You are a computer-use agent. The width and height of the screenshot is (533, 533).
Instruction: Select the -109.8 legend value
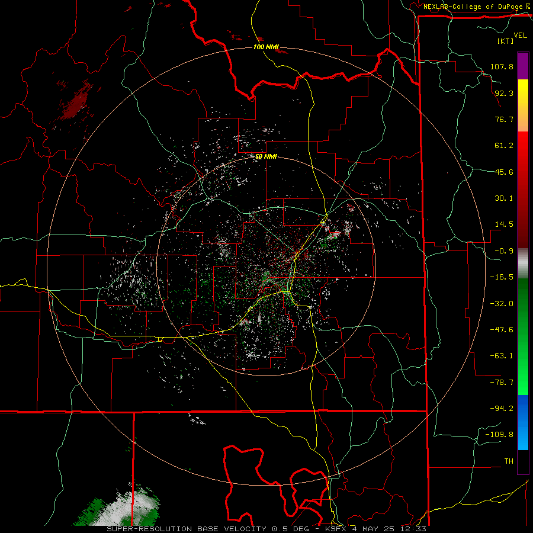click(499, 435)
